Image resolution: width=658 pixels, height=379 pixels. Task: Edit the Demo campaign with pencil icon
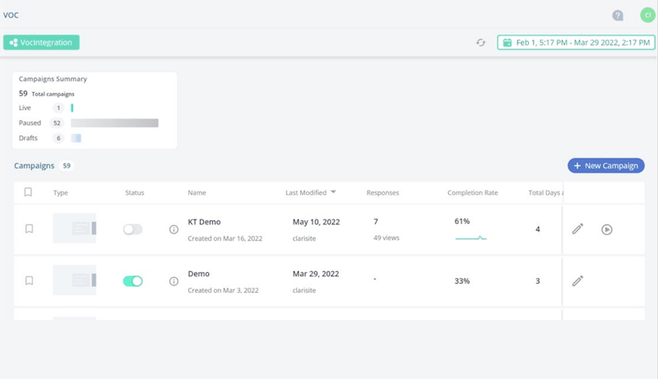point(577,281)
